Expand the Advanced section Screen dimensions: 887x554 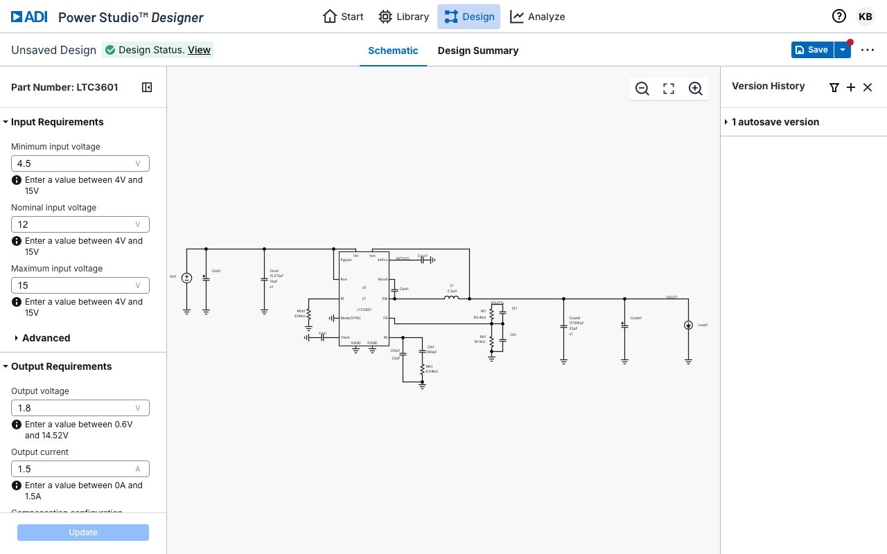[43, 338]
